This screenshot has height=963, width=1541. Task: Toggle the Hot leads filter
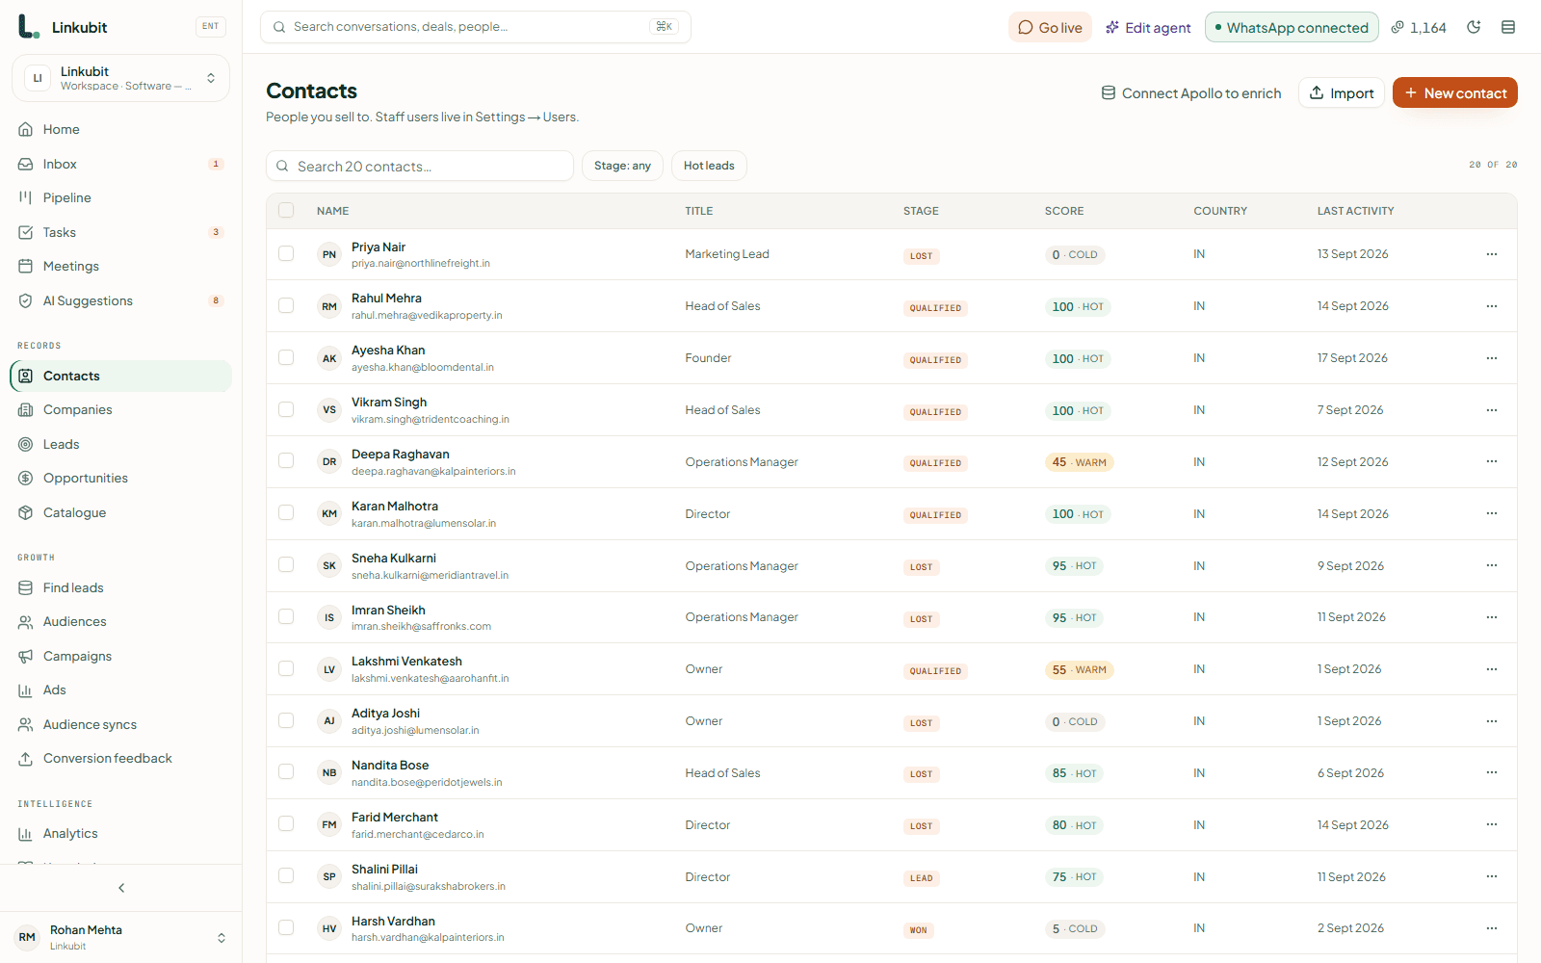click(x=709, y=166)
